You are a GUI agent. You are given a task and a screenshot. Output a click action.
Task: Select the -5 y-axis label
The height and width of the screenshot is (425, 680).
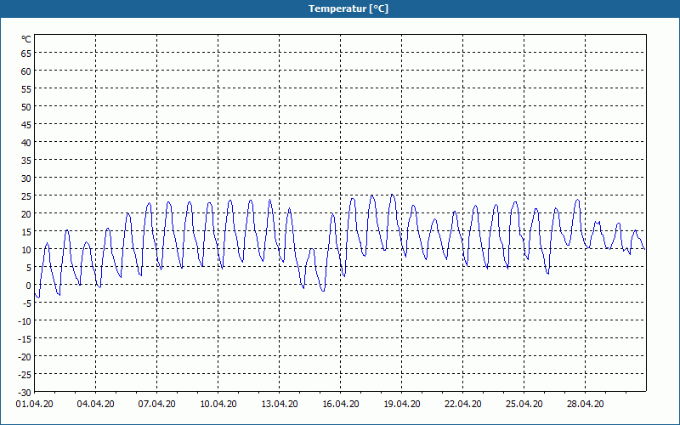pos(27,303)
